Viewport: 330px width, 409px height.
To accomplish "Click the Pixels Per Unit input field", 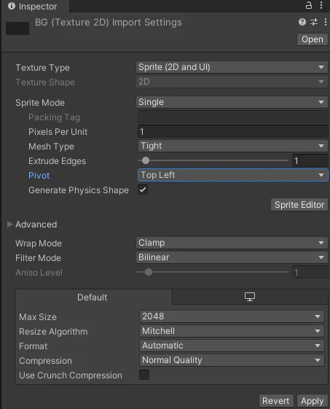I will [233, 131].
